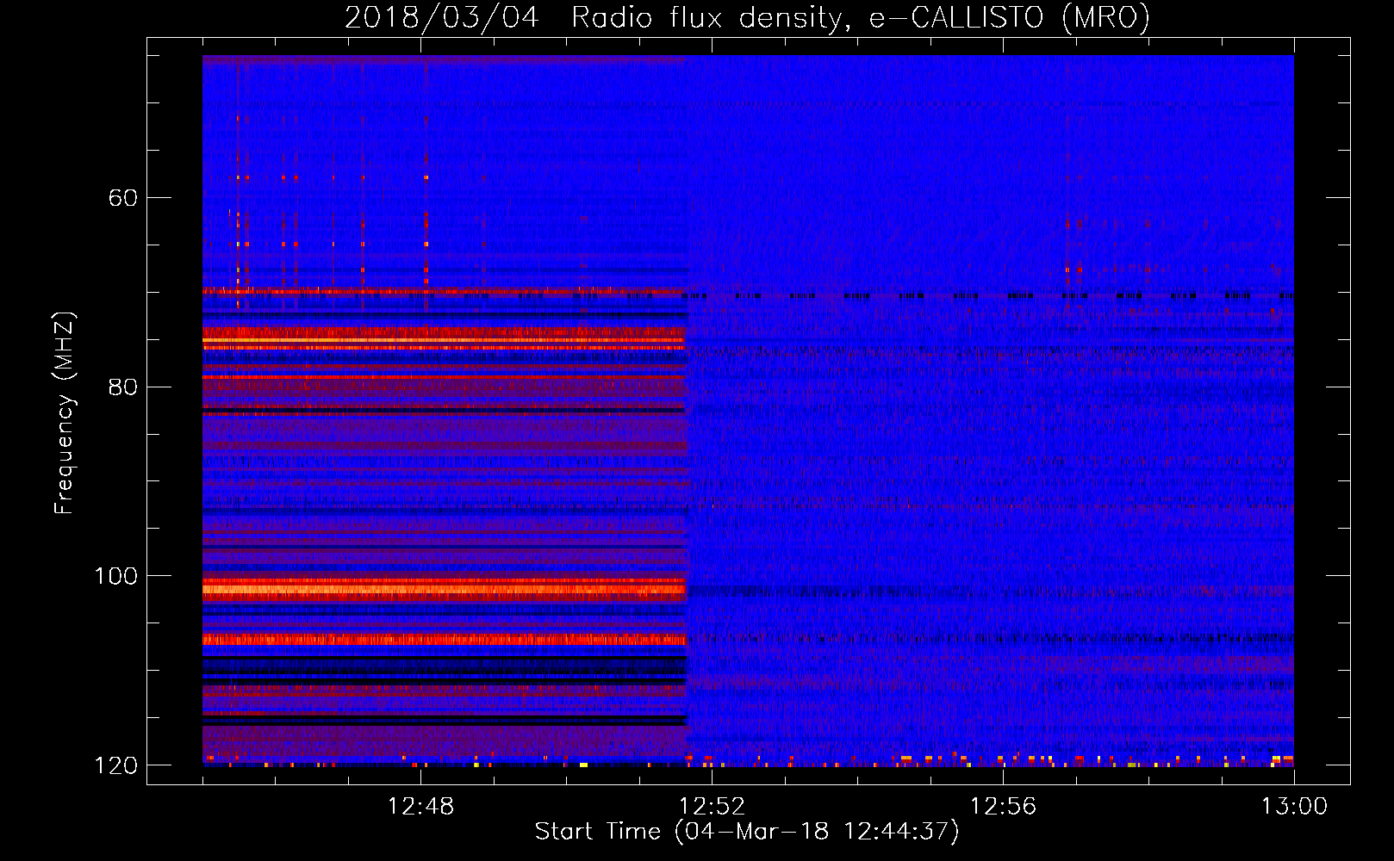Screen dimensions: 1394x861
Task: Click the 120 frequency tick label
Action: tap(115, 765)
